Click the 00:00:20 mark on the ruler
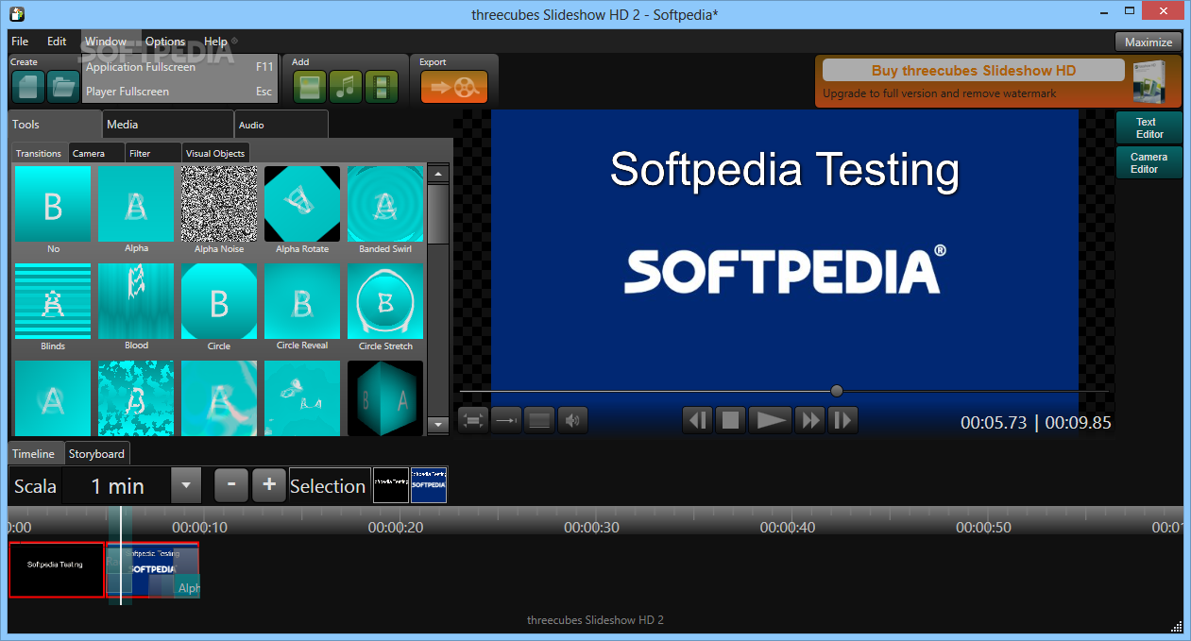This screenshot has width=1191, height=641. (396, 528)
